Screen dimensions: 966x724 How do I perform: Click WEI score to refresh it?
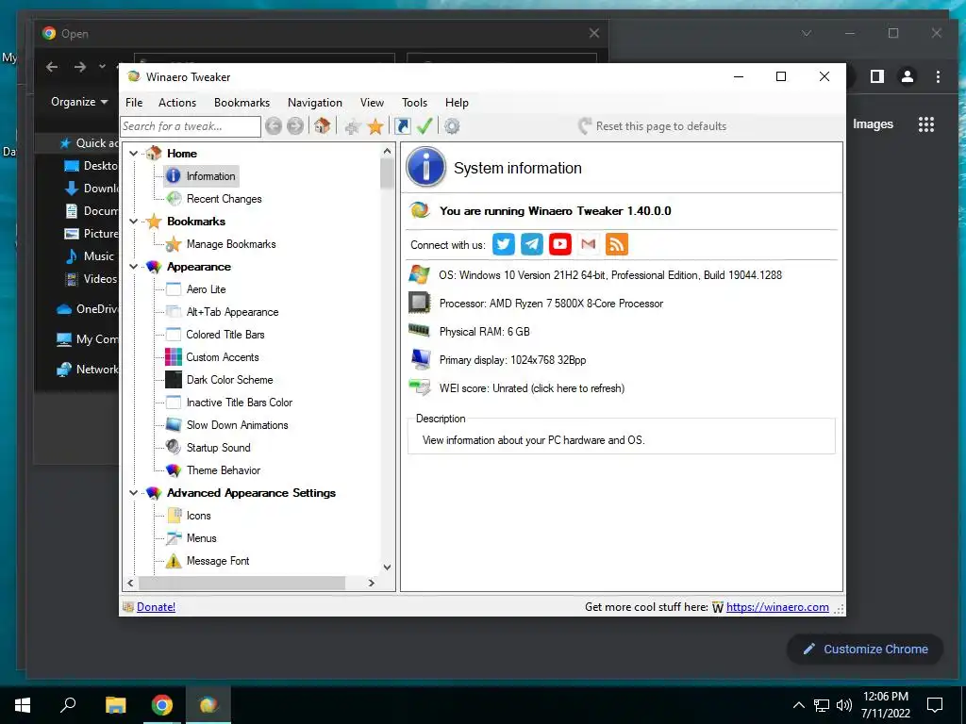pyautogui.click(x=532, y=388)
